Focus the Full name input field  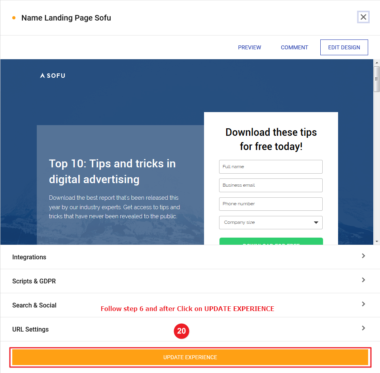tap(271, 167)
